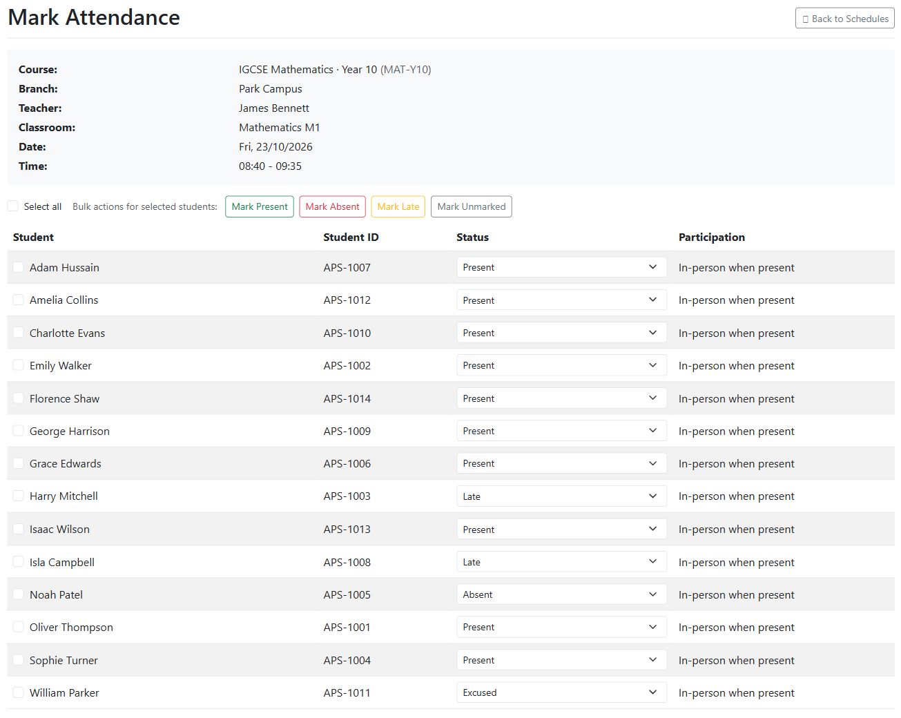Check William Parker's checkbox
This screenshot has height=718, width=901.
tap(19, 692)
